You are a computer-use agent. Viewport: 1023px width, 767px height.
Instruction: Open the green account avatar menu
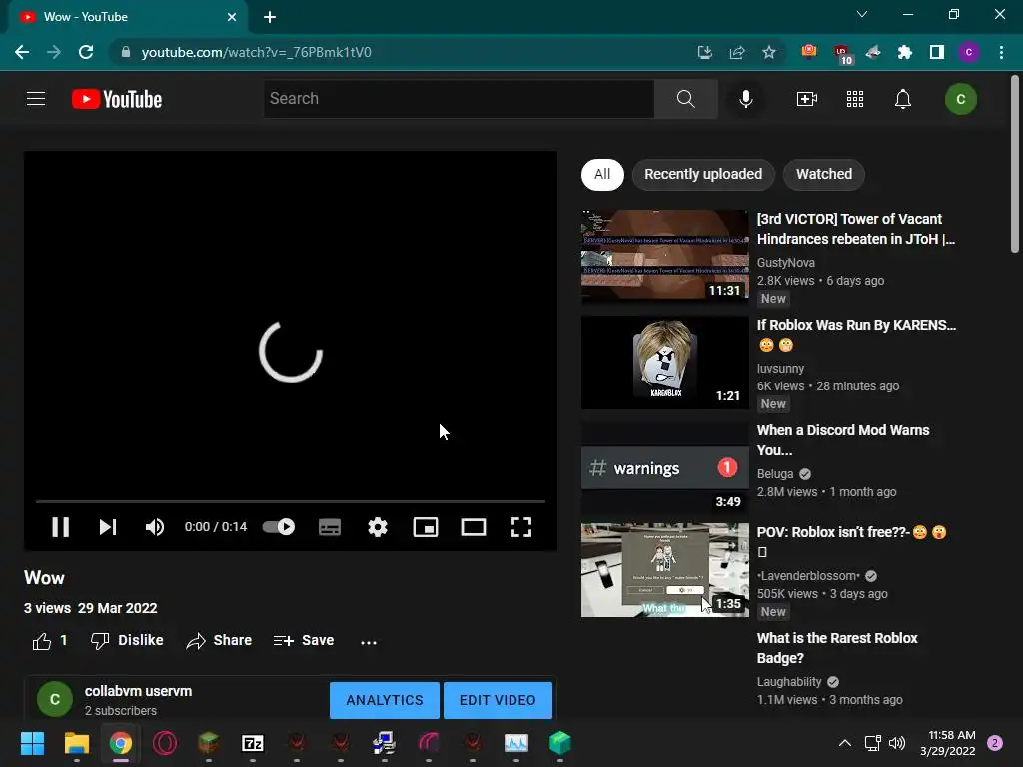coord(960,99)
